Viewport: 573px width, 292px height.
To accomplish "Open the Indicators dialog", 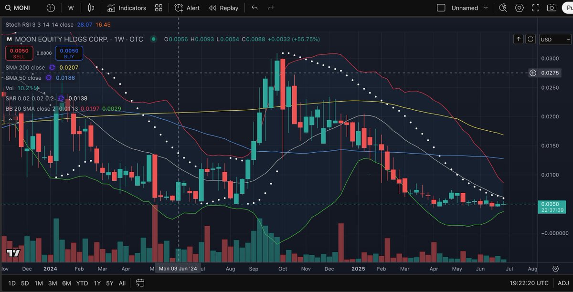I will (x=127, y=8).
